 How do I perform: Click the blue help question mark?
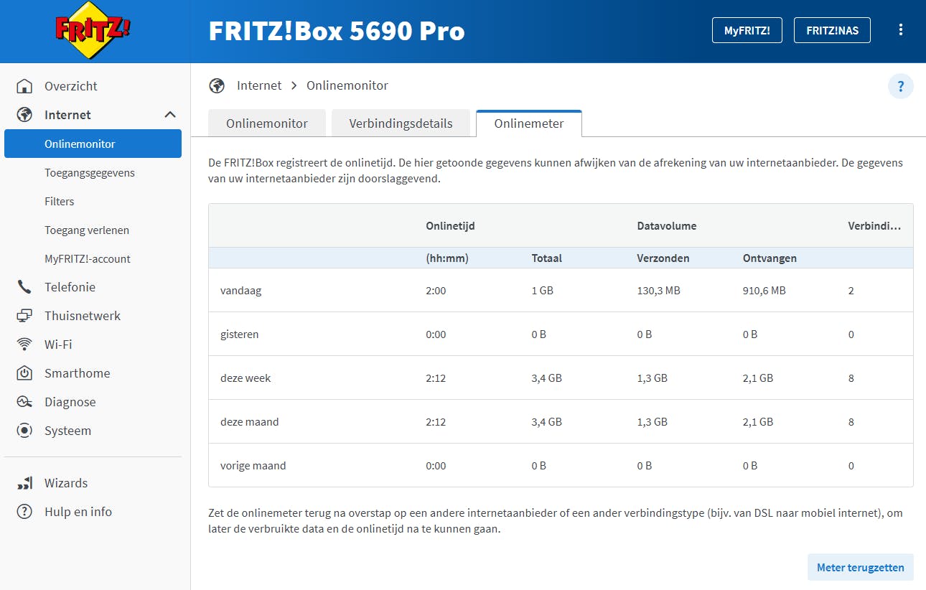901,85
